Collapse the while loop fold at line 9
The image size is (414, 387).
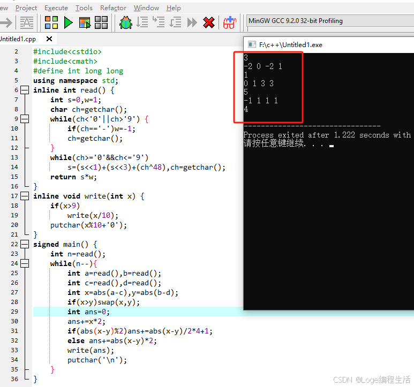[25, 119]
